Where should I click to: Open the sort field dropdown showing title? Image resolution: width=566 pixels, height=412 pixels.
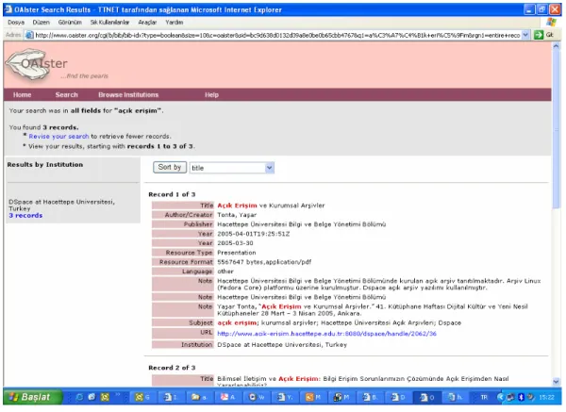(x=232, y=168)
